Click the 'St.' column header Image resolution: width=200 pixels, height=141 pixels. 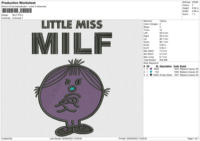click(157, 66)
